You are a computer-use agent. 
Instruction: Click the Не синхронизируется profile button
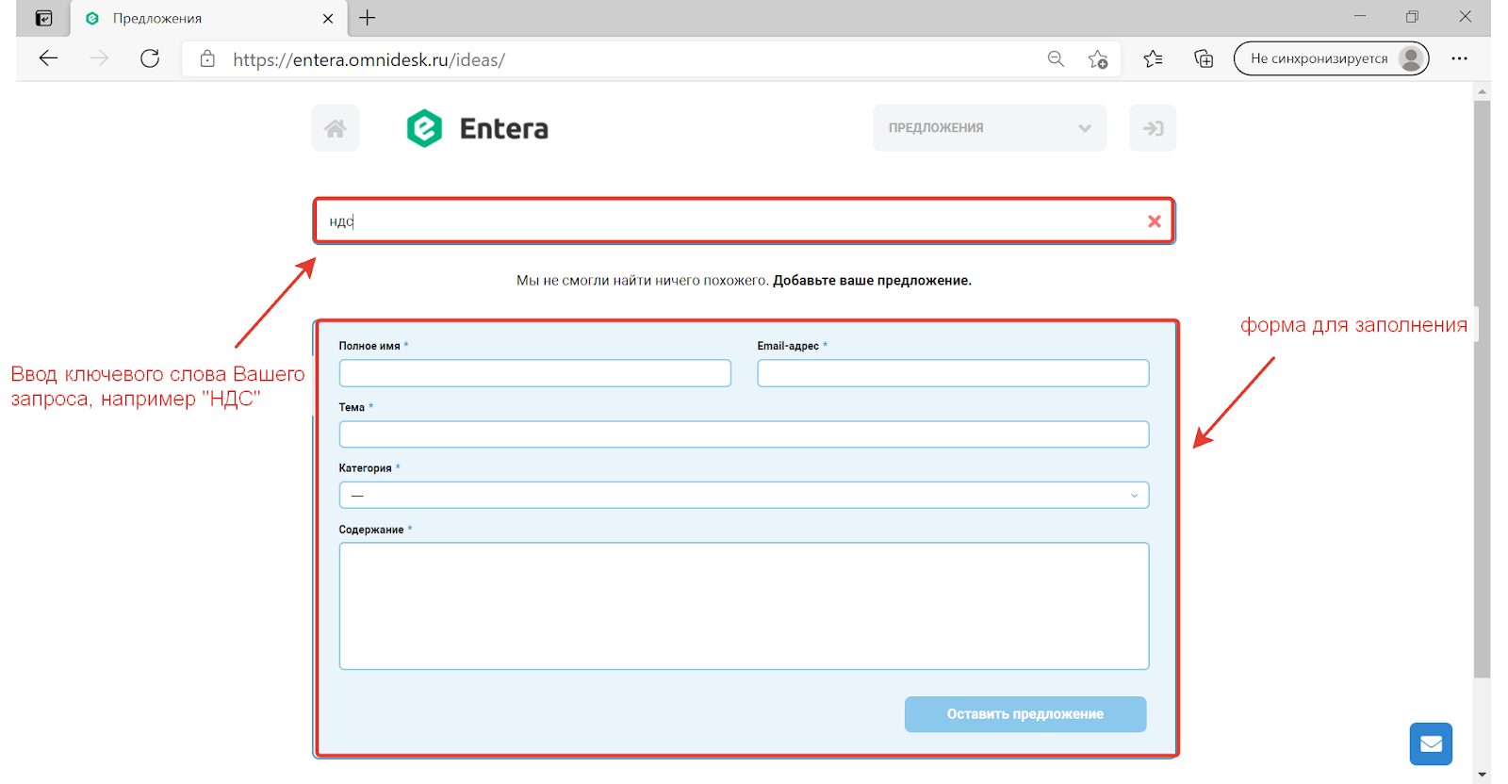pos(1331,58)
